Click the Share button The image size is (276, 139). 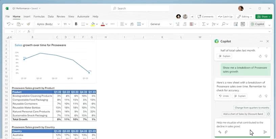tap(264, 16)
